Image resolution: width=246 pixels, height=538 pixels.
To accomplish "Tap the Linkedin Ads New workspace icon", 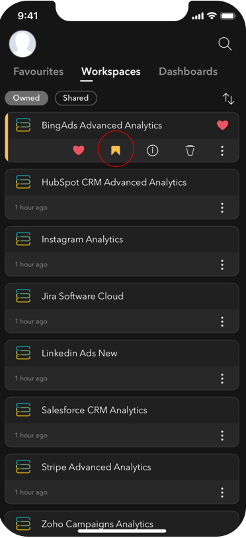I will [23, 353].
